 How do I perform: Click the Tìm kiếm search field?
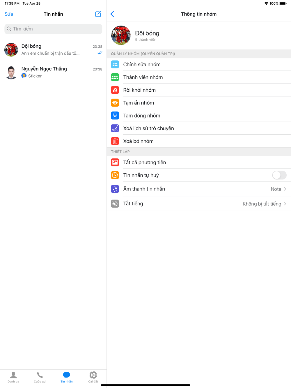pyautogui.click(x=53, y=29)
